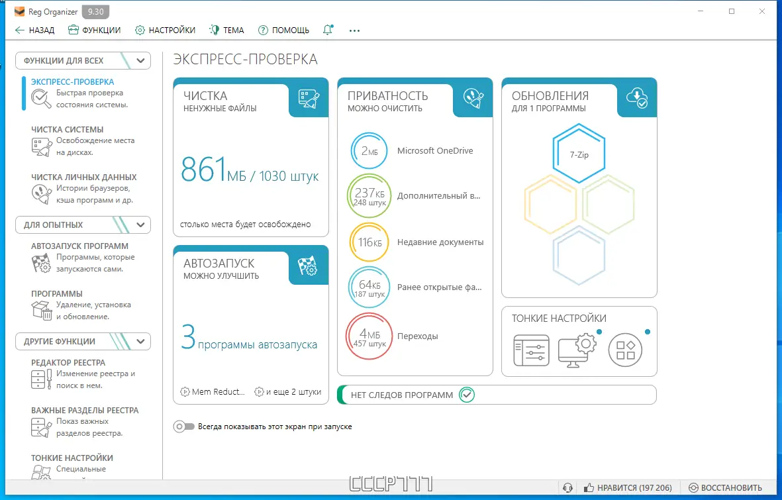Click the Ранее открытые фа... label
The width and height of the screenshot is (782, 500).
click(x=440, y=287)
